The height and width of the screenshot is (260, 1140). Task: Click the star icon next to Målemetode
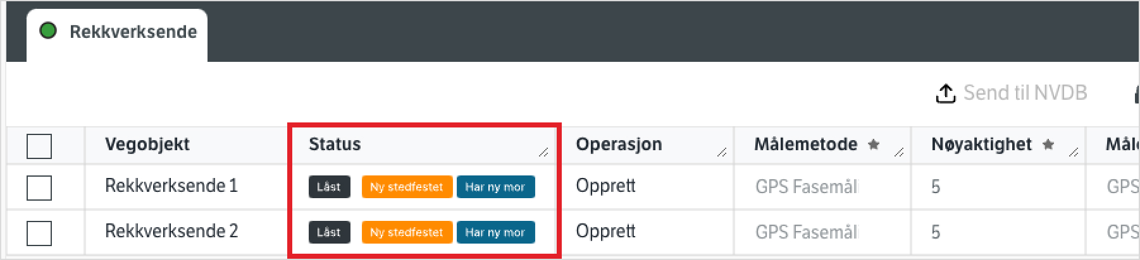(874, 145)
